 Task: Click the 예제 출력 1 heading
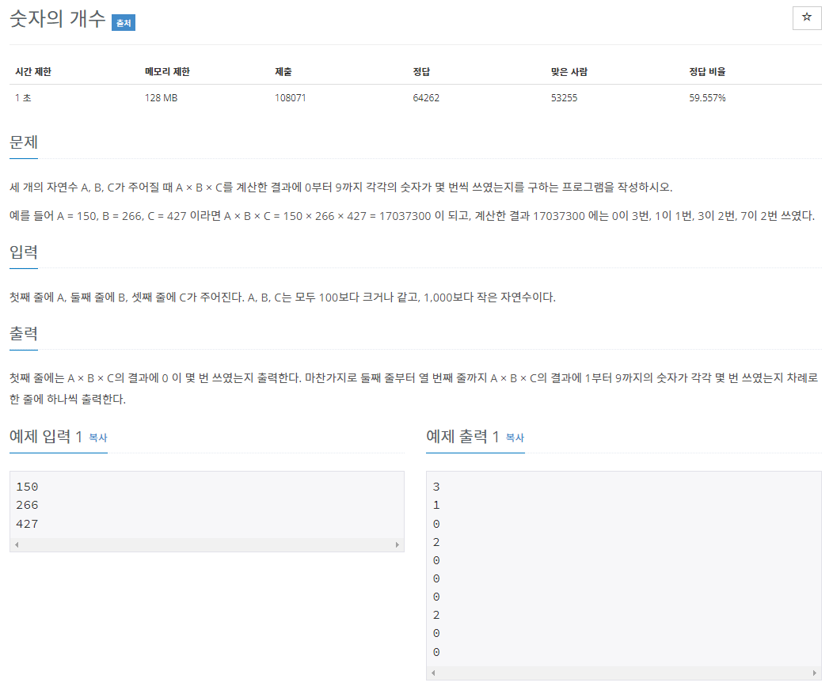[x=462, y=437]
